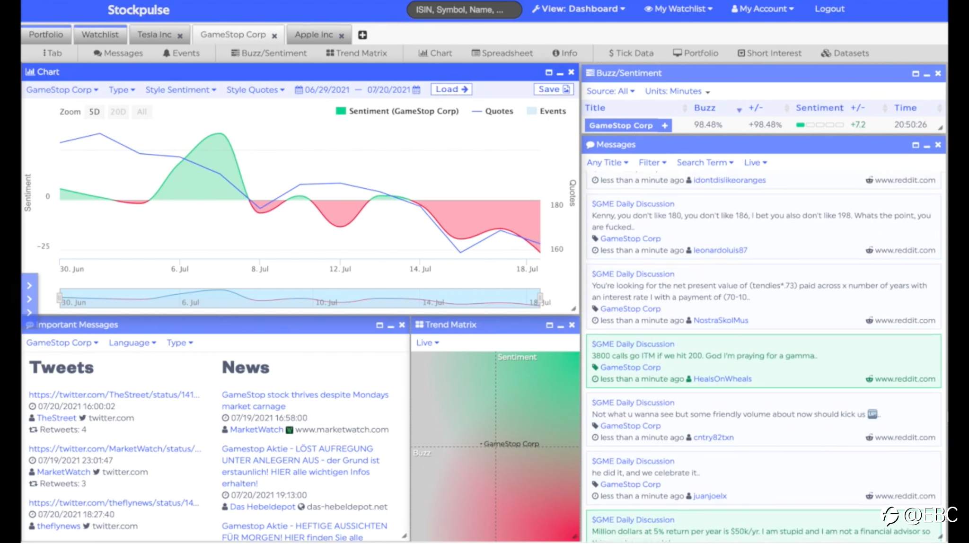Click the plus icon on GameStop Corp buzz row
The width and height of the screenshot is (969, 544).
[665, 125]
